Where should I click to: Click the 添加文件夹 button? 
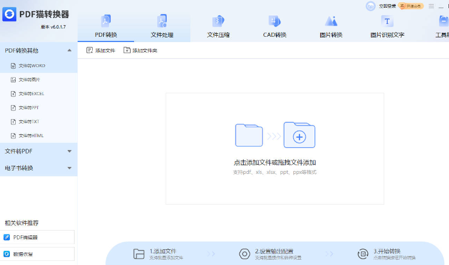[x=141, y=51]
